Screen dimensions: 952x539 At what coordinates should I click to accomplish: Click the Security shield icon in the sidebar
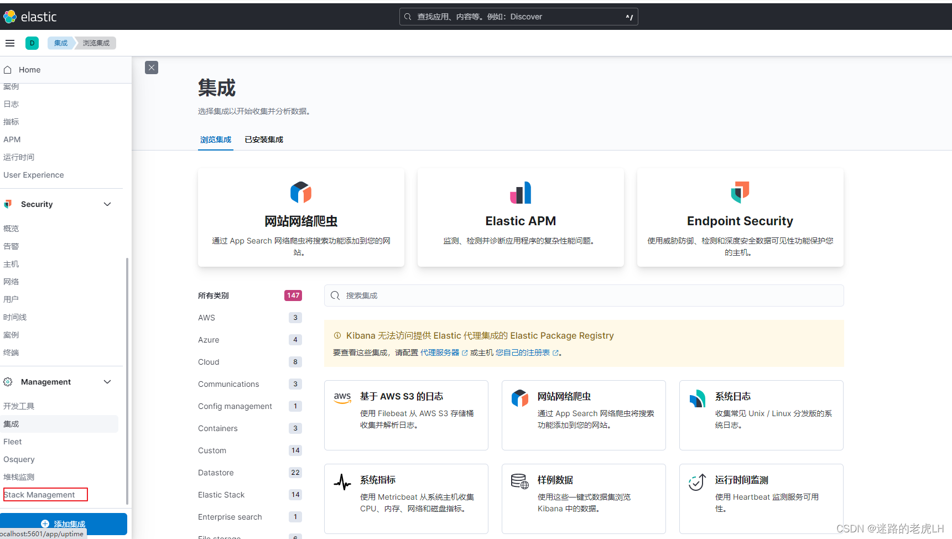pos(8,204)
